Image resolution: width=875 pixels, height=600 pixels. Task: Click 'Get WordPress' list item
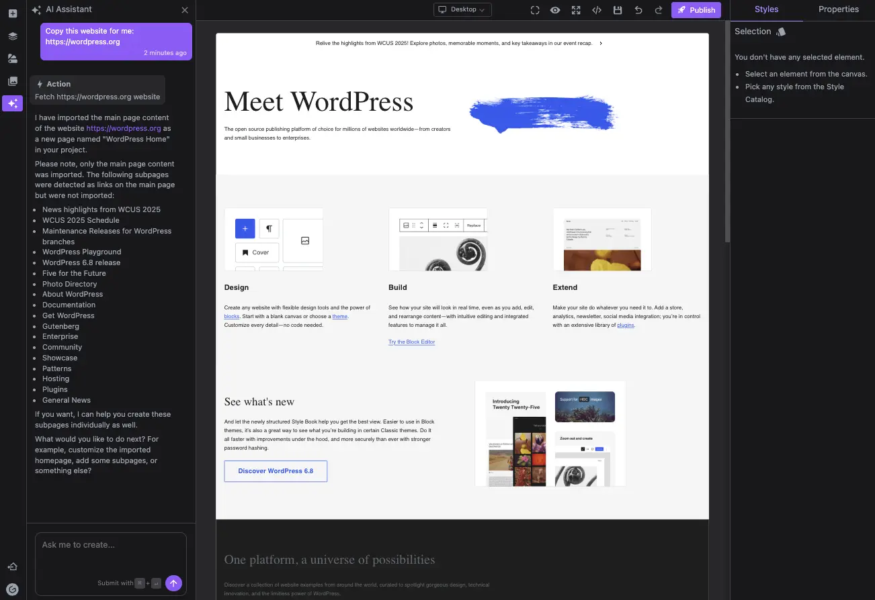tap(69, 315)
